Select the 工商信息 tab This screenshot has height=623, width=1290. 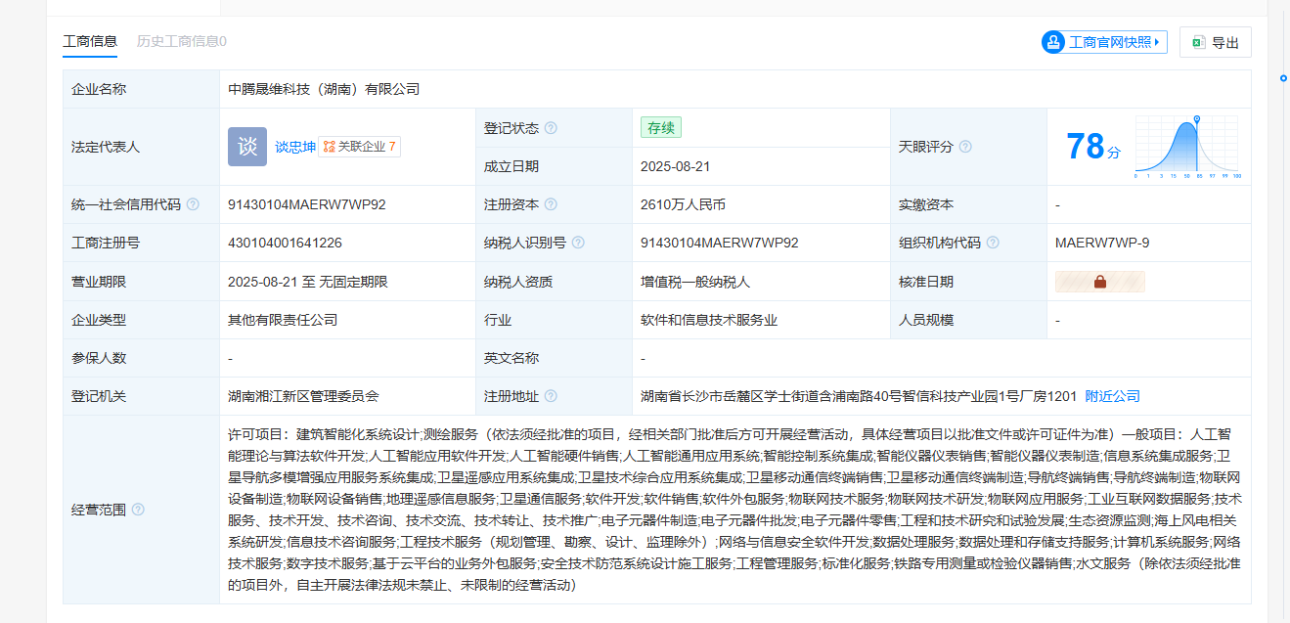(90, 41)
